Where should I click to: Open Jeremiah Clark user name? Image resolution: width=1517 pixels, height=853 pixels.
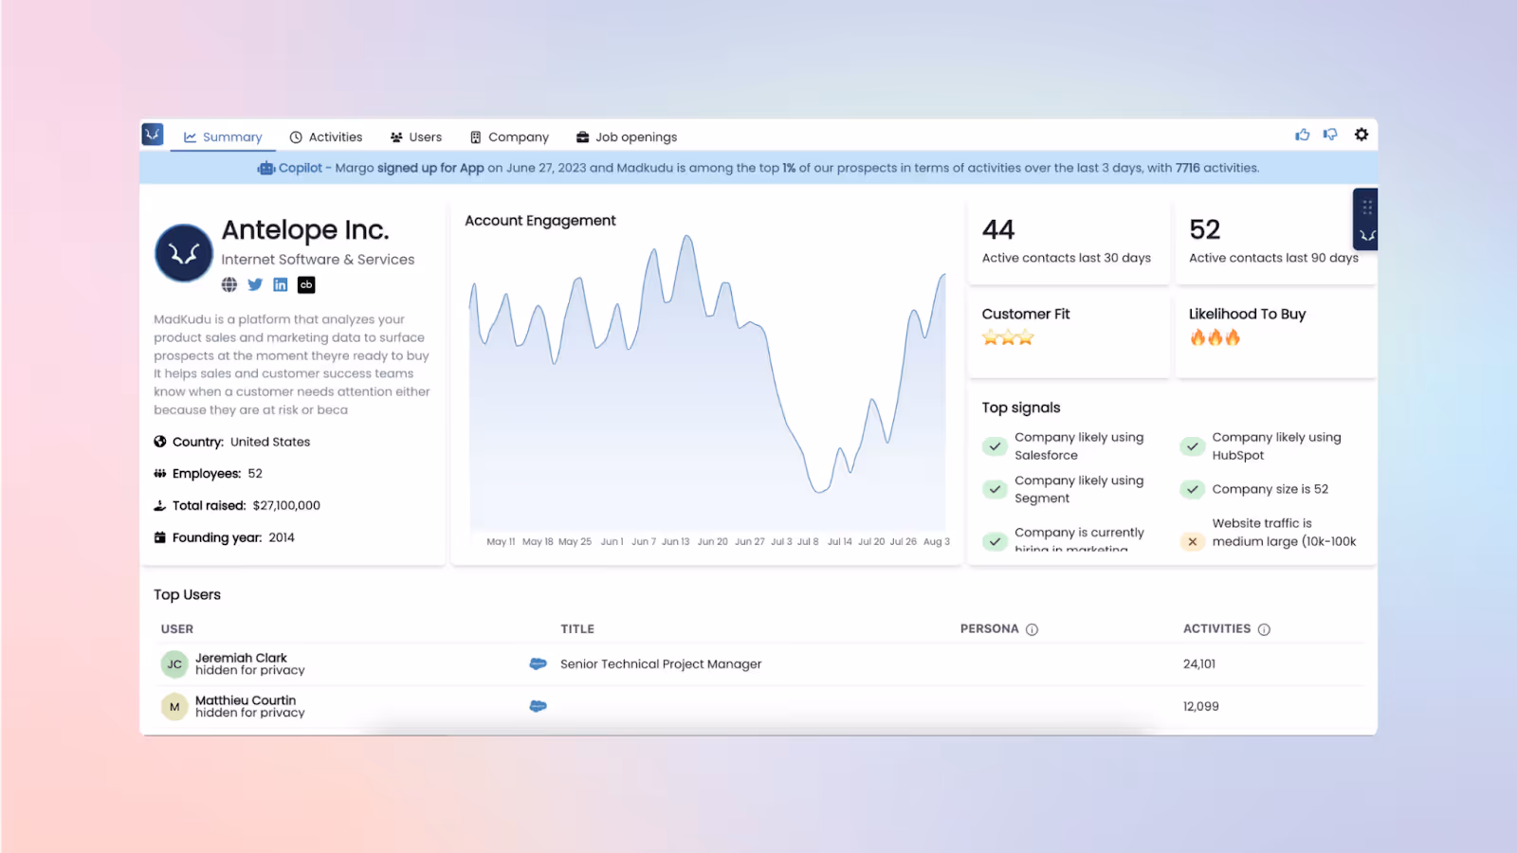[x=241, y=658]
